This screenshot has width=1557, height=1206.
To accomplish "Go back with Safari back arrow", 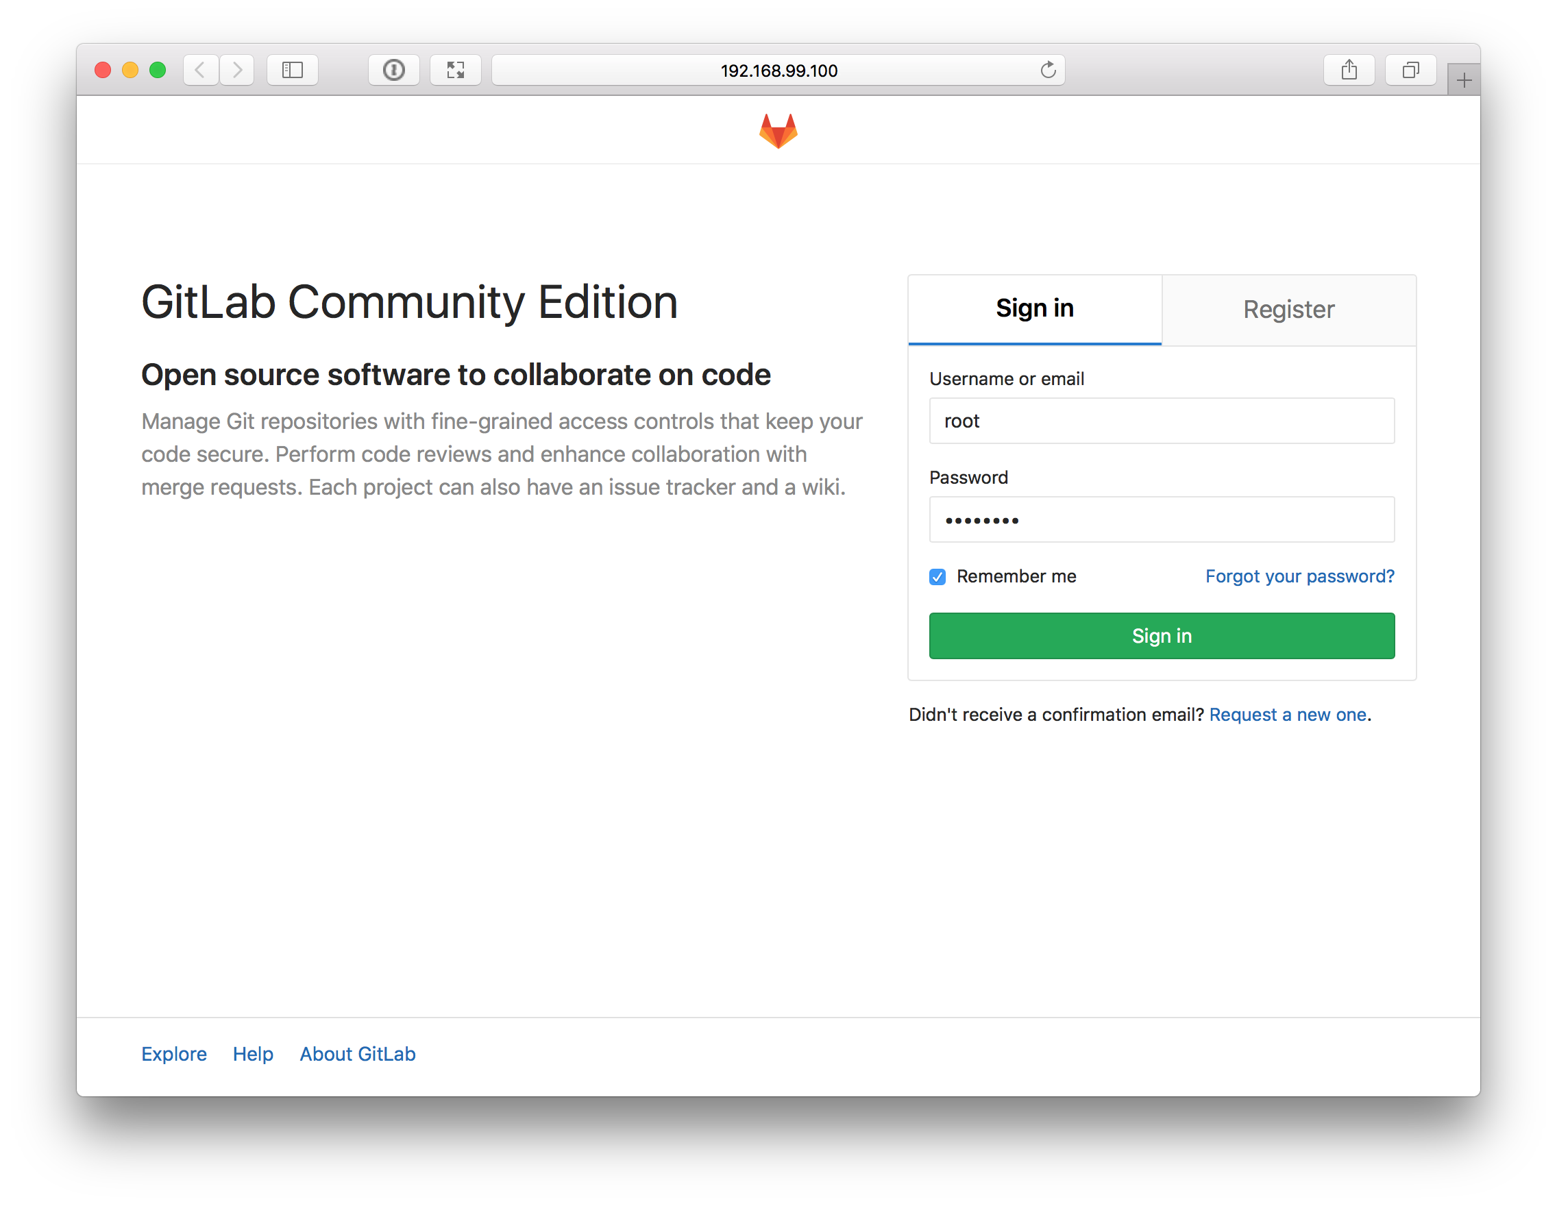I will (200, 70).
